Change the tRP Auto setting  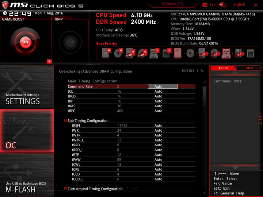[x=158, y=101]
